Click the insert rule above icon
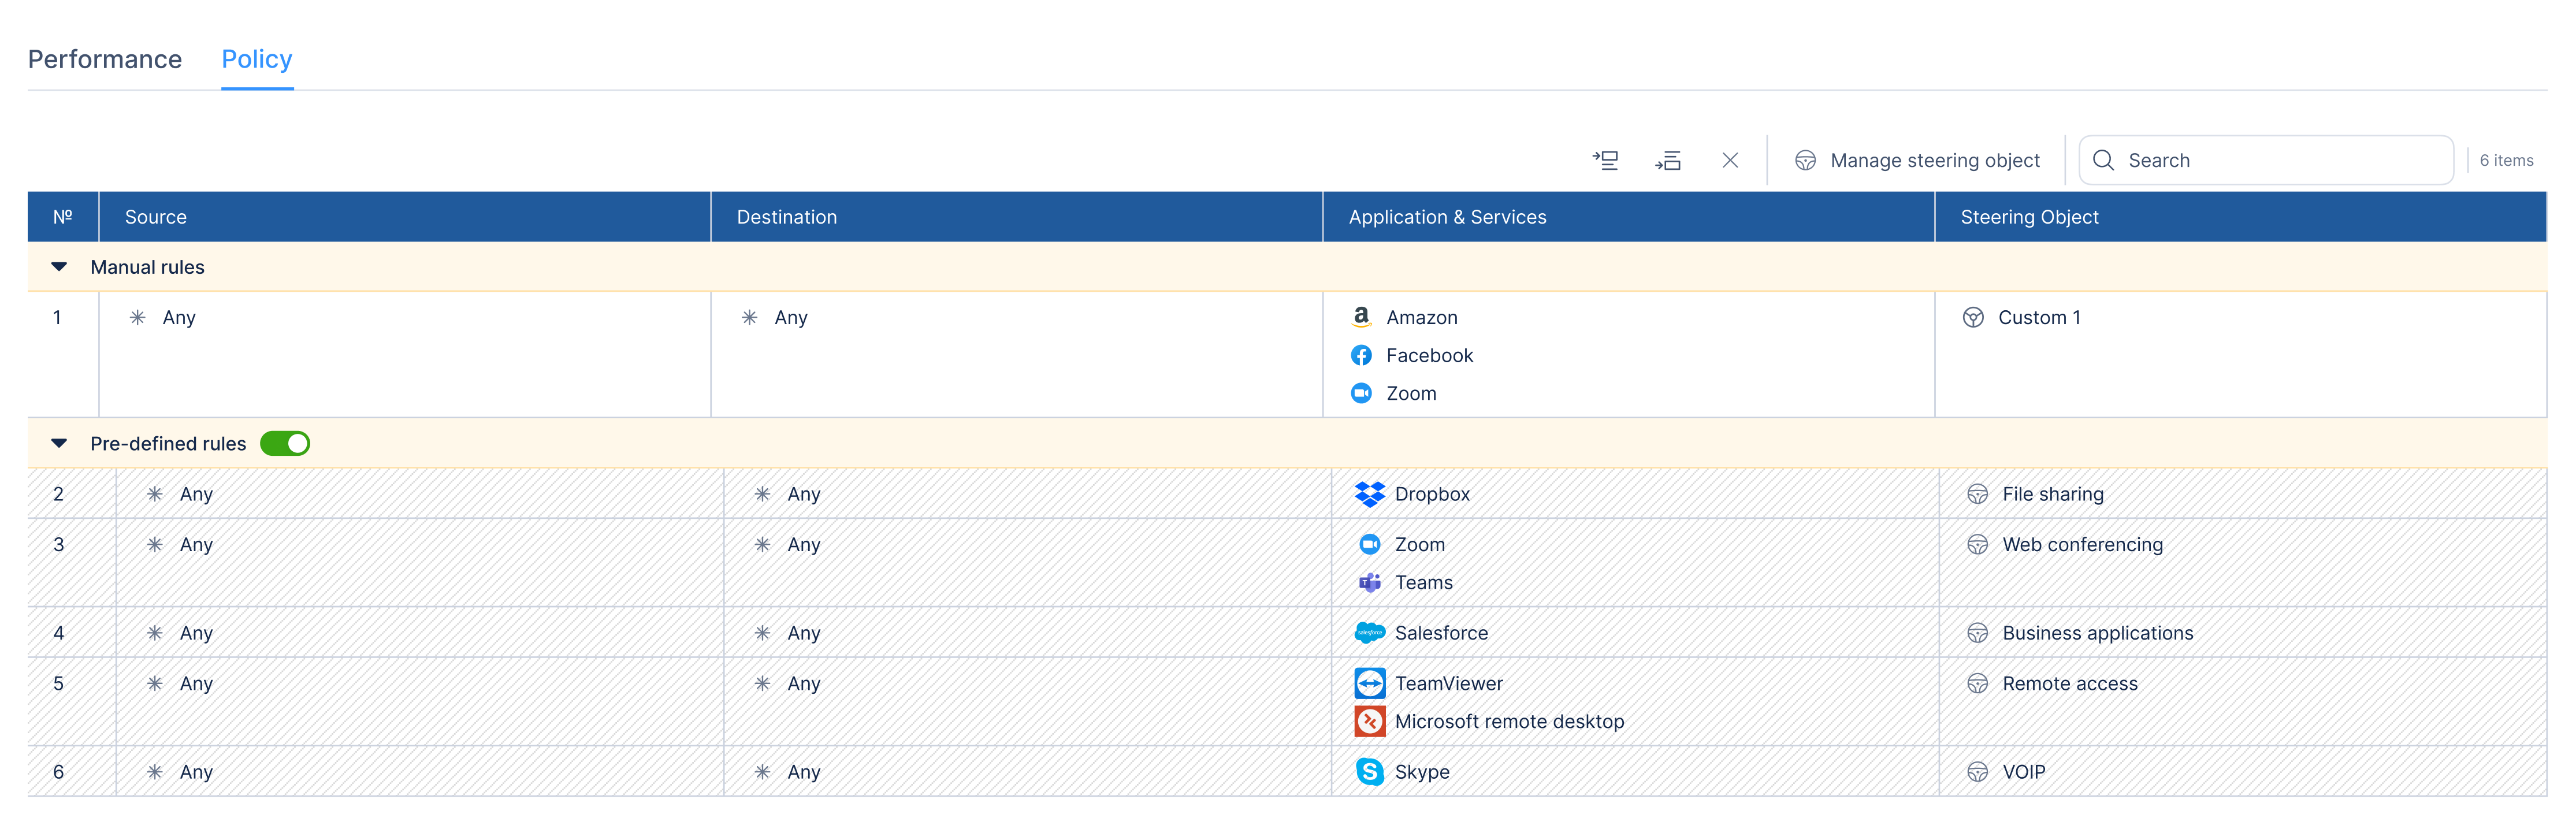The width and height of the screenshot is (2576, 825). [1605, 160]
